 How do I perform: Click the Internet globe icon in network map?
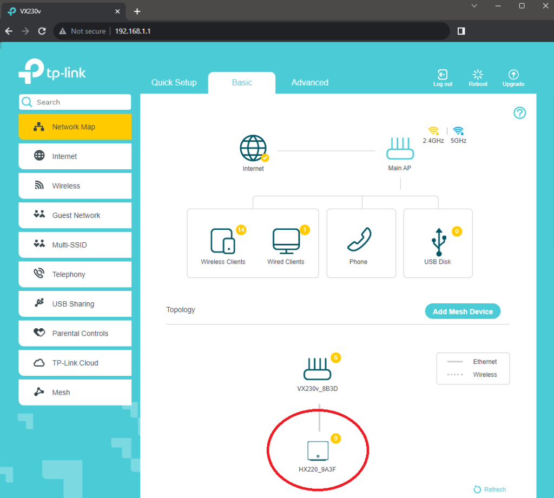[x=253, y=148]
